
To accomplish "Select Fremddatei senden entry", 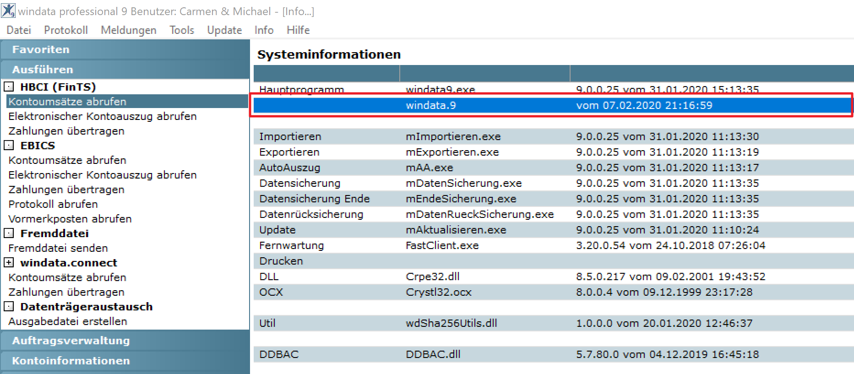I will pos(58,248).
